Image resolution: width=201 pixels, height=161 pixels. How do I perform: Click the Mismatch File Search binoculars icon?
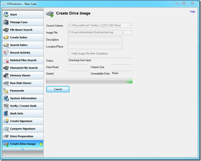(x=6, y=68)
